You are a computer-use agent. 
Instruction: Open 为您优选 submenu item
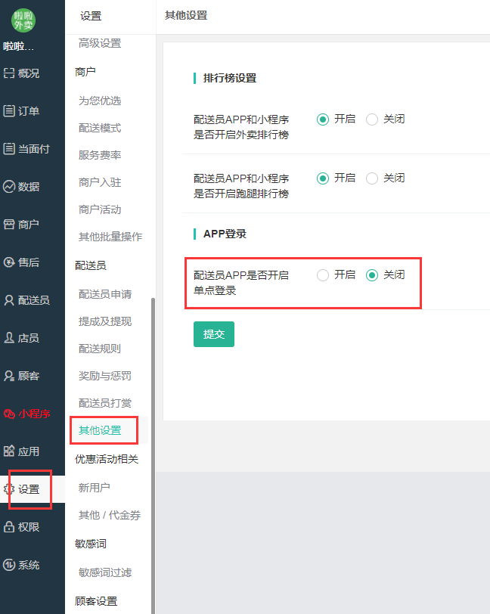pyautogui.click(x=100, y=101)
